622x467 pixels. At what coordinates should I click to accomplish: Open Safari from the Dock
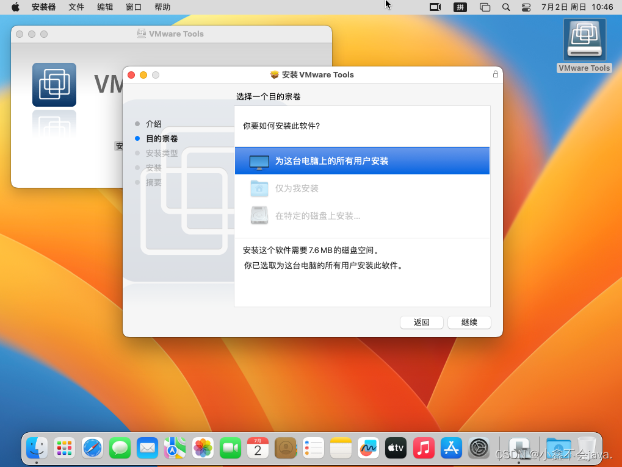(92, 448)
